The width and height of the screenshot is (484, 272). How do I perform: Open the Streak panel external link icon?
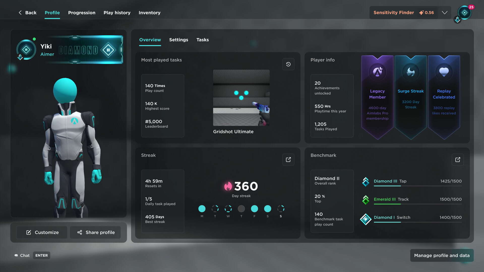click(288, 160)
